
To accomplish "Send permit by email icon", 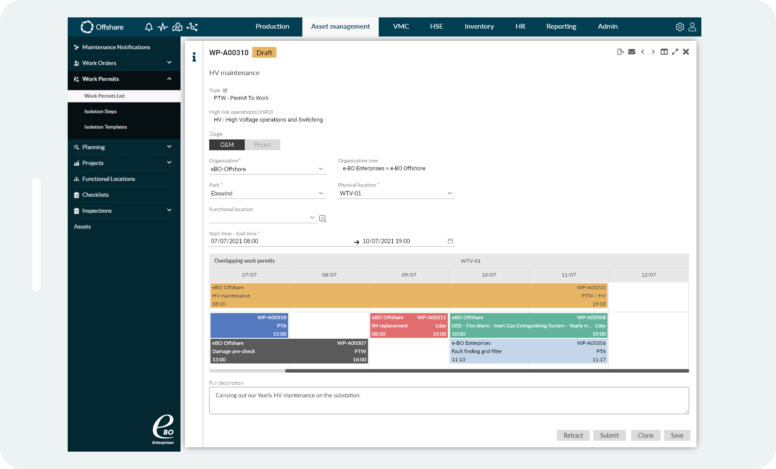I will click(631, 52).
